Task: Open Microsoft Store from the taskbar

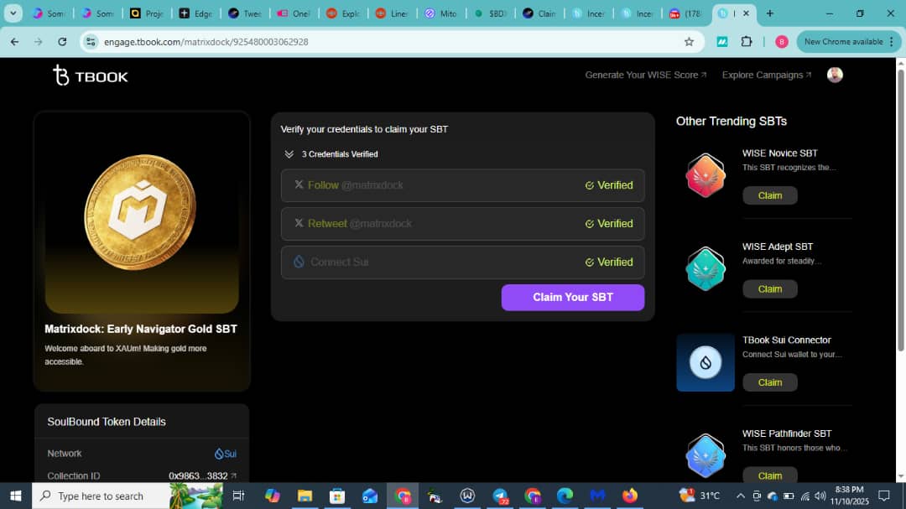Action: 337,496
